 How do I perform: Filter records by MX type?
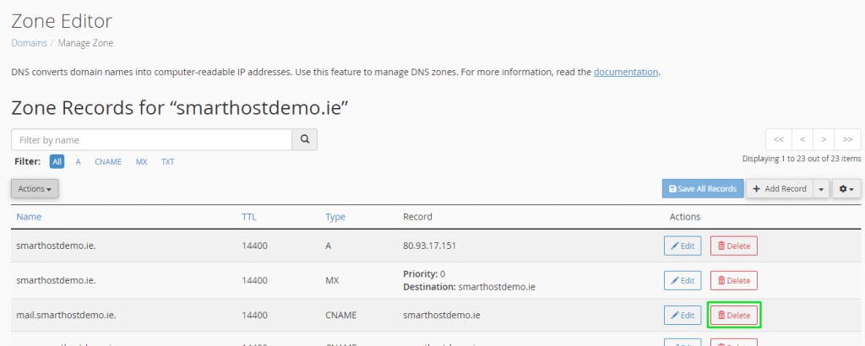point(142,162)
